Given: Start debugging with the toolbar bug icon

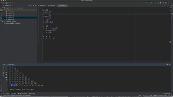Looking at the screenshot, I should [x=158, y=3].
